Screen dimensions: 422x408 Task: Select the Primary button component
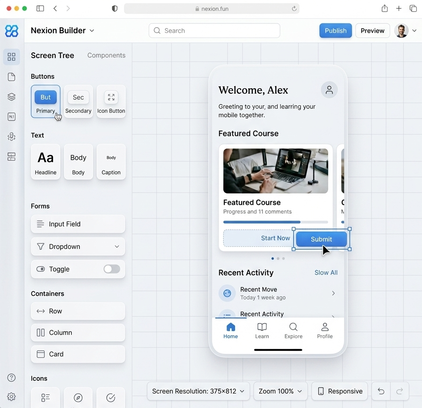coord(46,102)
